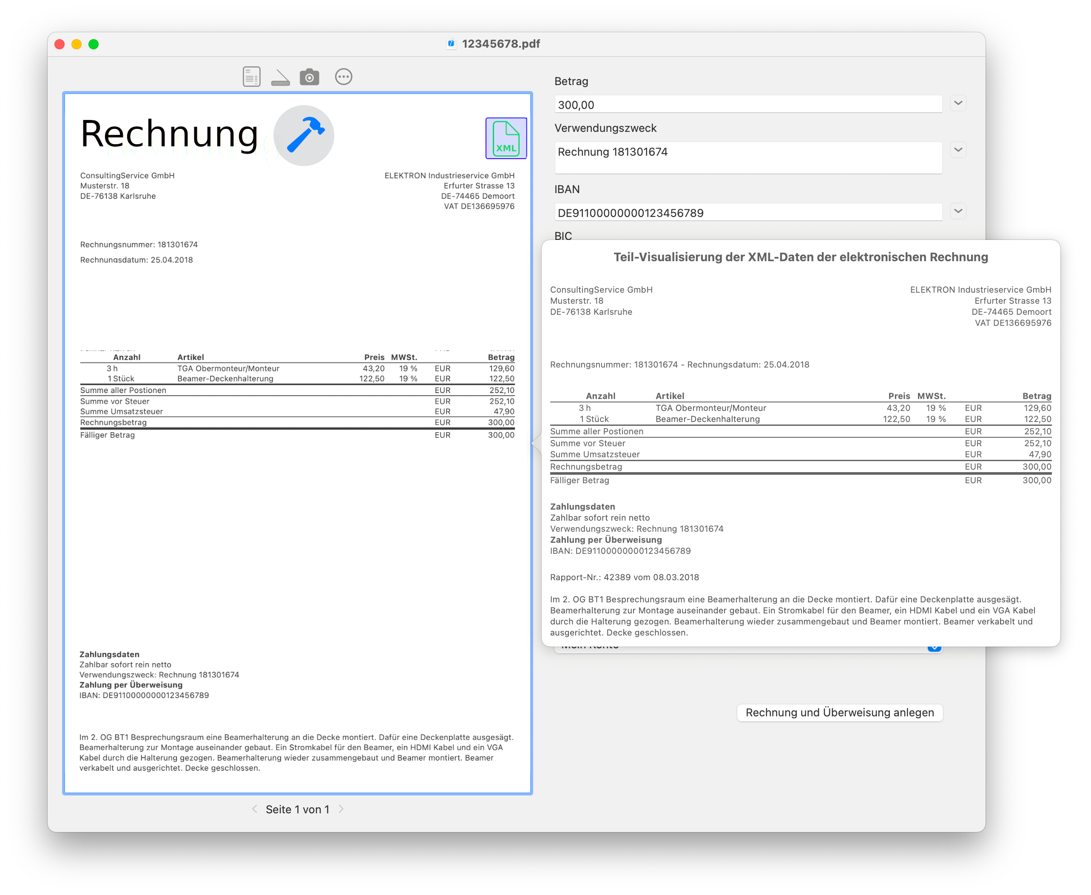
Task: Expand the IBAN field dropdown chevron
Action: 958,211
